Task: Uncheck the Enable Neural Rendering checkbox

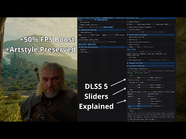Action: [128, 69]
